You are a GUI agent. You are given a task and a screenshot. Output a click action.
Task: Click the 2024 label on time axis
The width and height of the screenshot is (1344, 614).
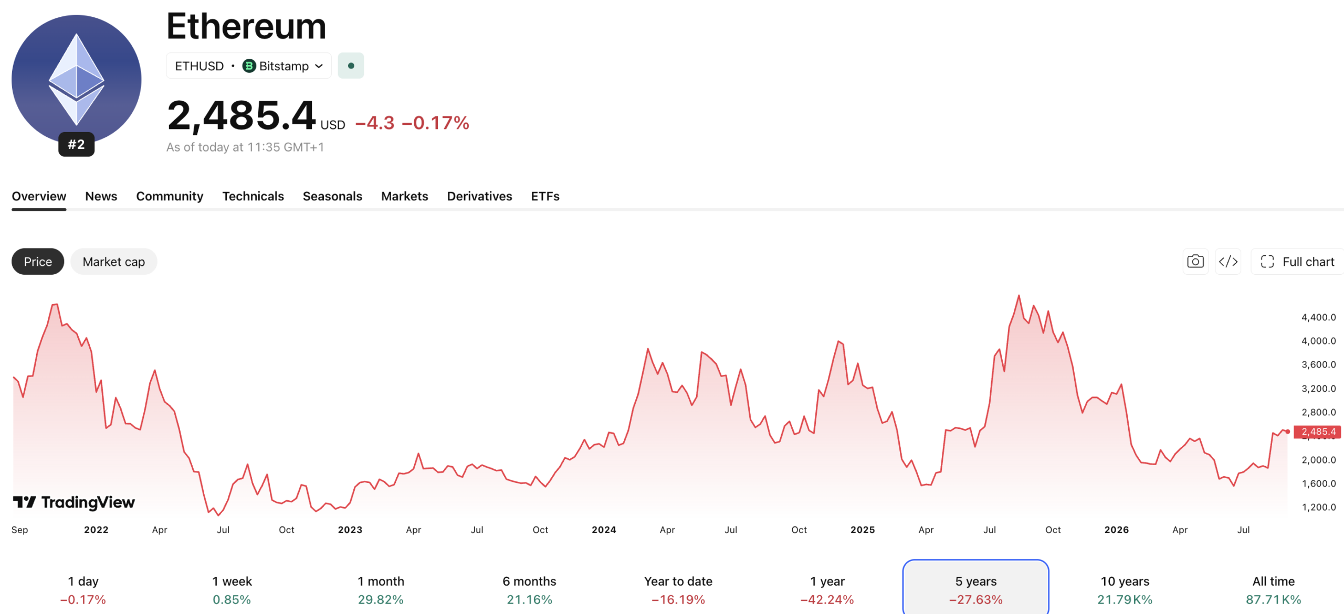click(x=604, y=530)
